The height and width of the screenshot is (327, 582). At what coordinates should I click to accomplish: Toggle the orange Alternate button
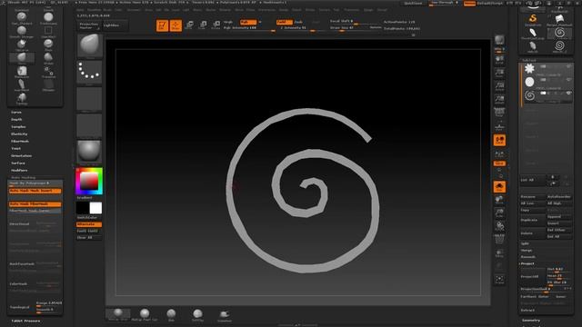(89, 224)
